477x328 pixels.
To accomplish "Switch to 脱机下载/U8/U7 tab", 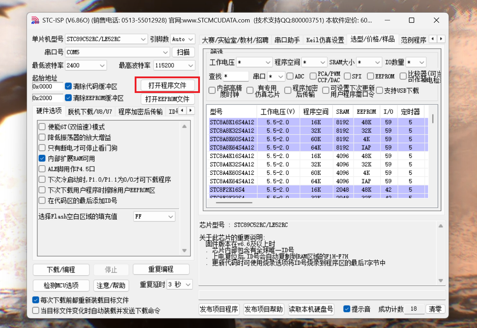I will pos(90,112).
